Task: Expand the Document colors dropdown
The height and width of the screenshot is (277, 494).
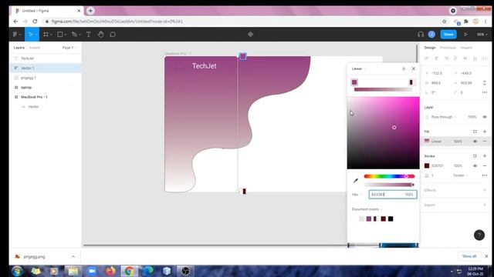Action: point(367,209)
